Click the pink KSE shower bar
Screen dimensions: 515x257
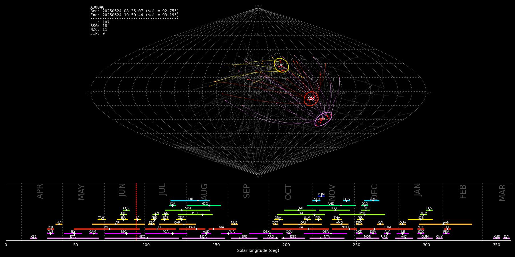pos(34,238)
